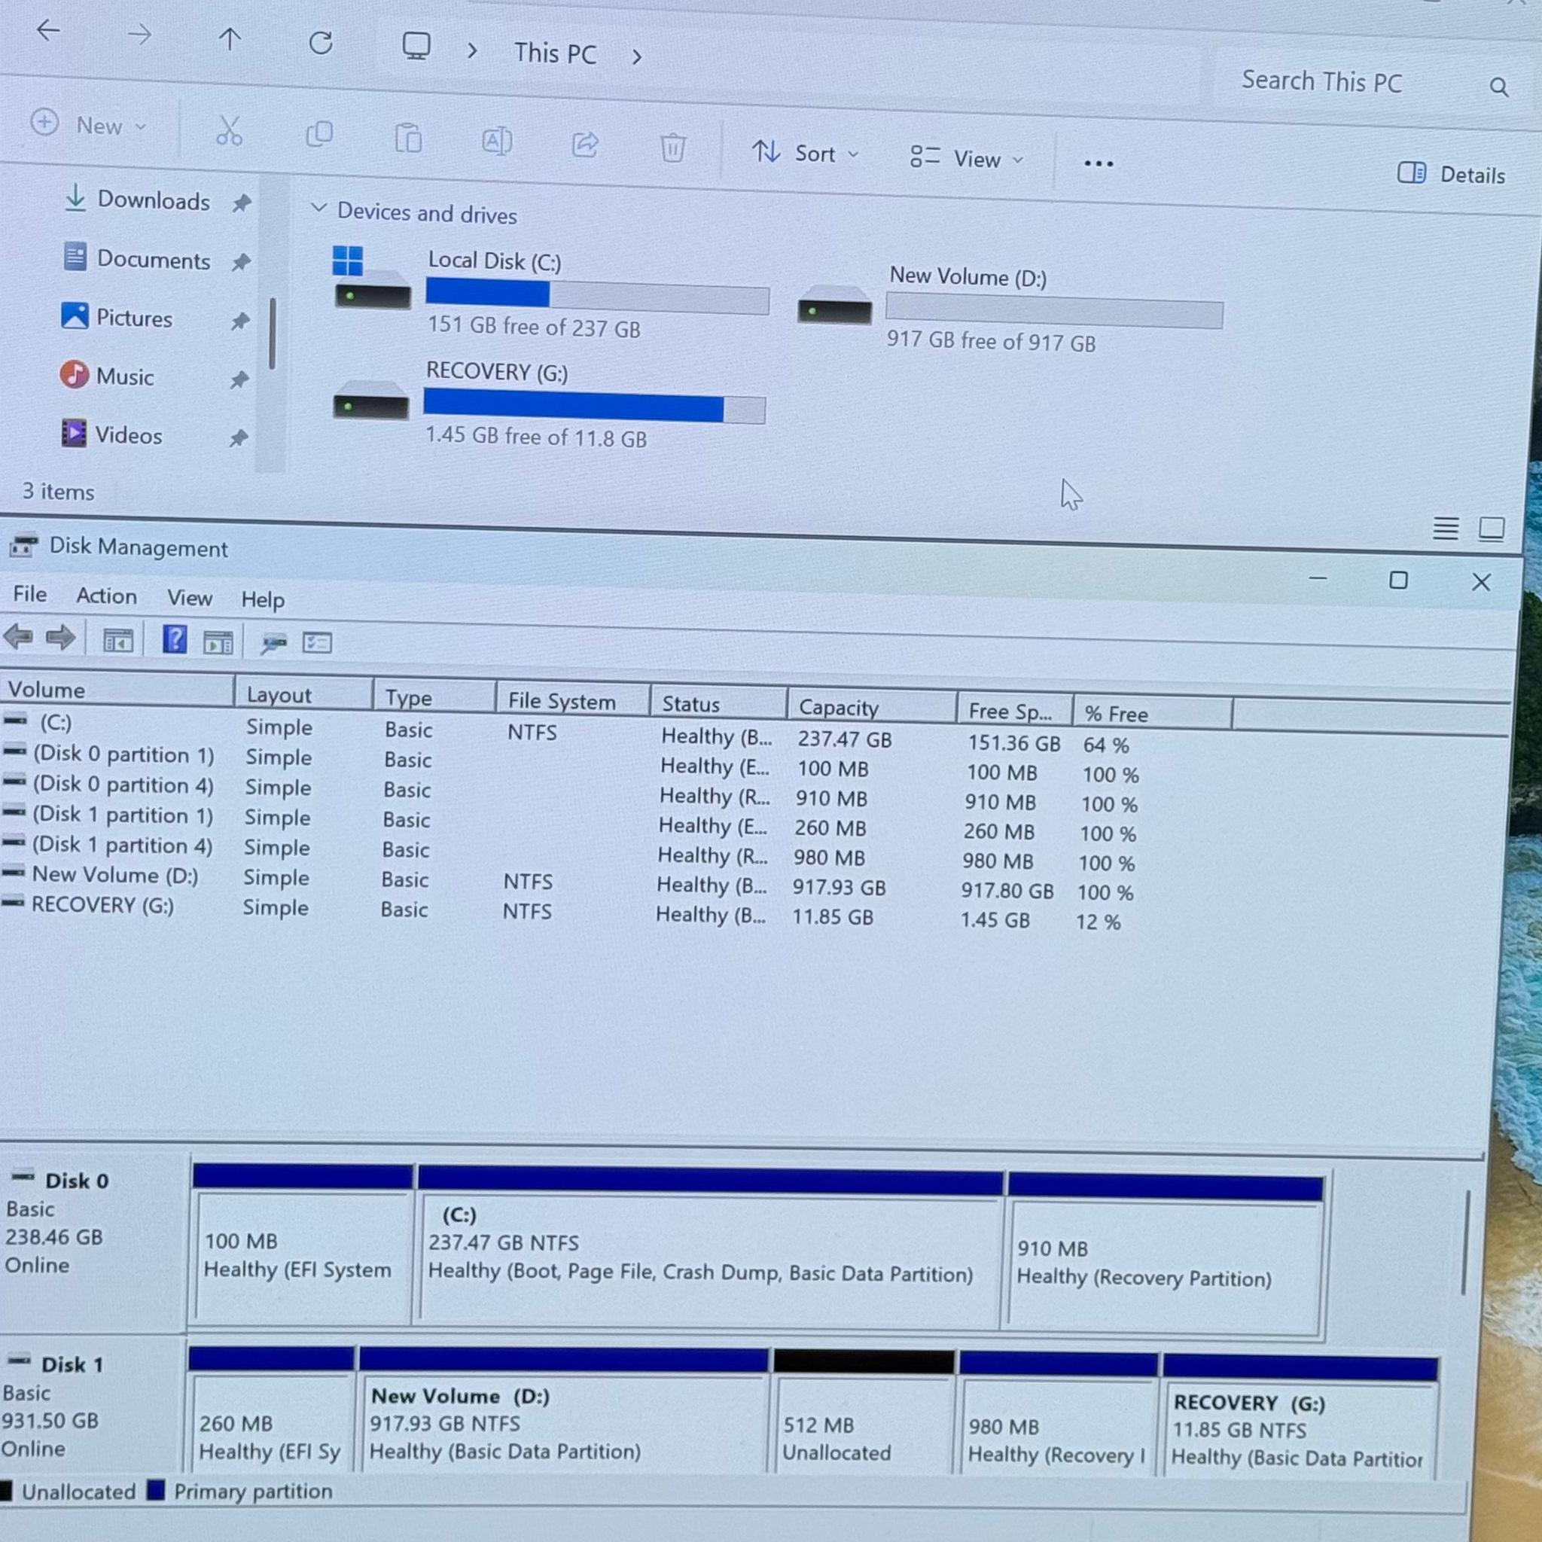Select the Local Disk (C:) drive
The width and height of the screenshot is (1542, 1542).
550,293
